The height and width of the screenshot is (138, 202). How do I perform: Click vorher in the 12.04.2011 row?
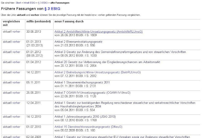pyautogui.click(x=16, y=103)
